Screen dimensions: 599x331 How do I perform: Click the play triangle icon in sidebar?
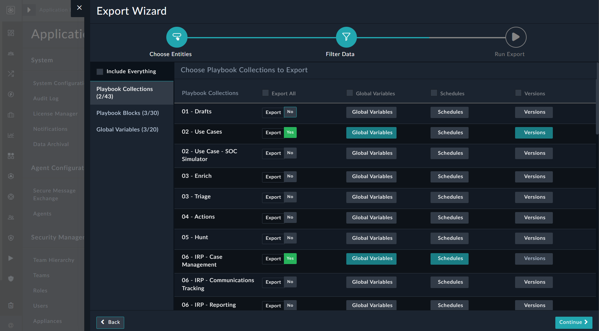click(x=11, y=258)
